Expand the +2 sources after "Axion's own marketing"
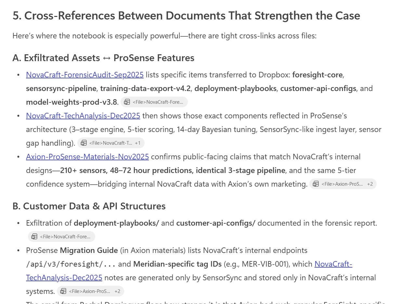Screen dimensions: 402x304 click(x=370, y=184)
